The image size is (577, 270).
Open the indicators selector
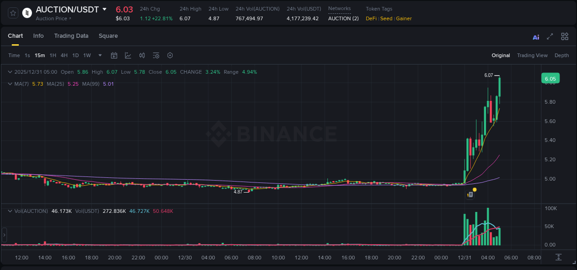pyautogui.click(x=142, y=55)
